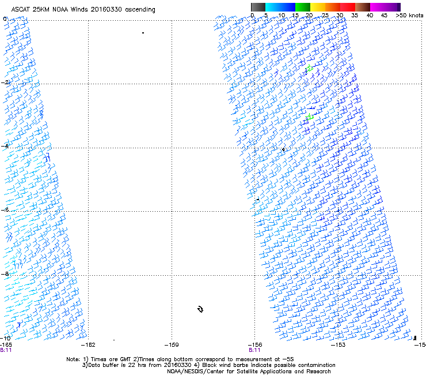Click the latitude label -8
Viewport: 426px width, 375px height.
click(5, 274)
